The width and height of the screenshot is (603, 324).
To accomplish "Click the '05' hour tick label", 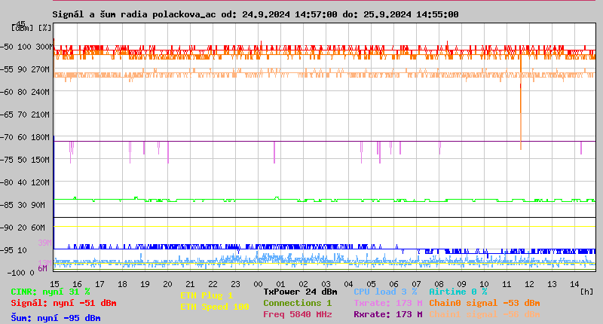I will coord(371,284).
